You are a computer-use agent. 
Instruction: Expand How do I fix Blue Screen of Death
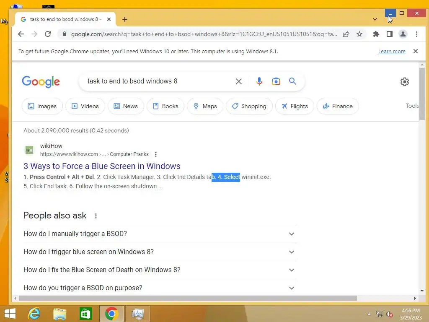pos(160,270)
